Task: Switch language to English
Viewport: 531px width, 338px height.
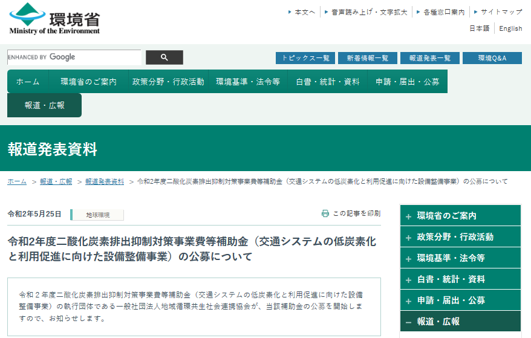Action: pos(510,28)
